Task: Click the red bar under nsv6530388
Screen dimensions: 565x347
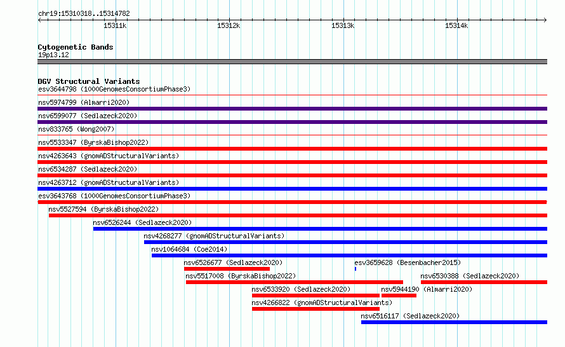Action: coord(484,282)
